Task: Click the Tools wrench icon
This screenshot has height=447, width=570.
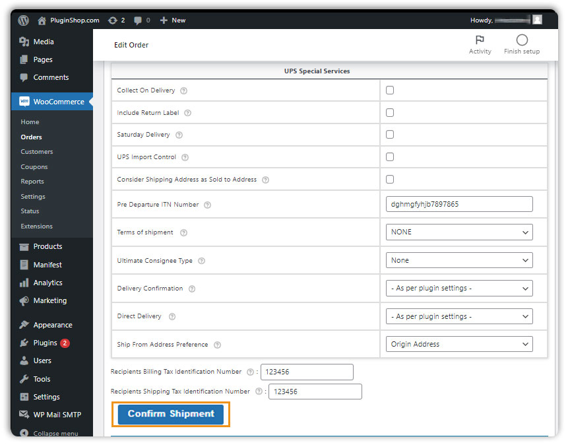Action: point(24,379)
